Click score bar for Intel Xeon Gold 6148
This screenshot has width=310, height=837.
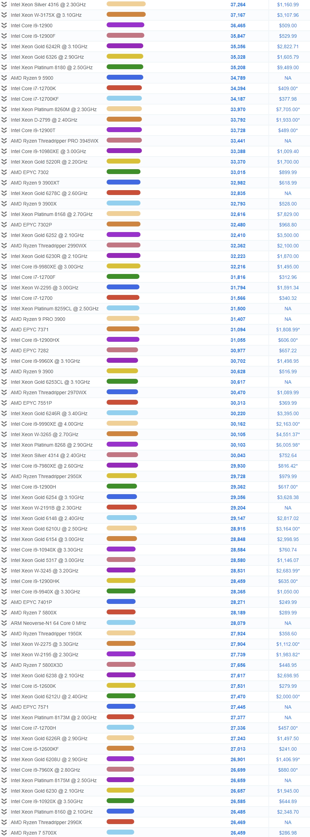pyautogui.click(x=122, y=518)
